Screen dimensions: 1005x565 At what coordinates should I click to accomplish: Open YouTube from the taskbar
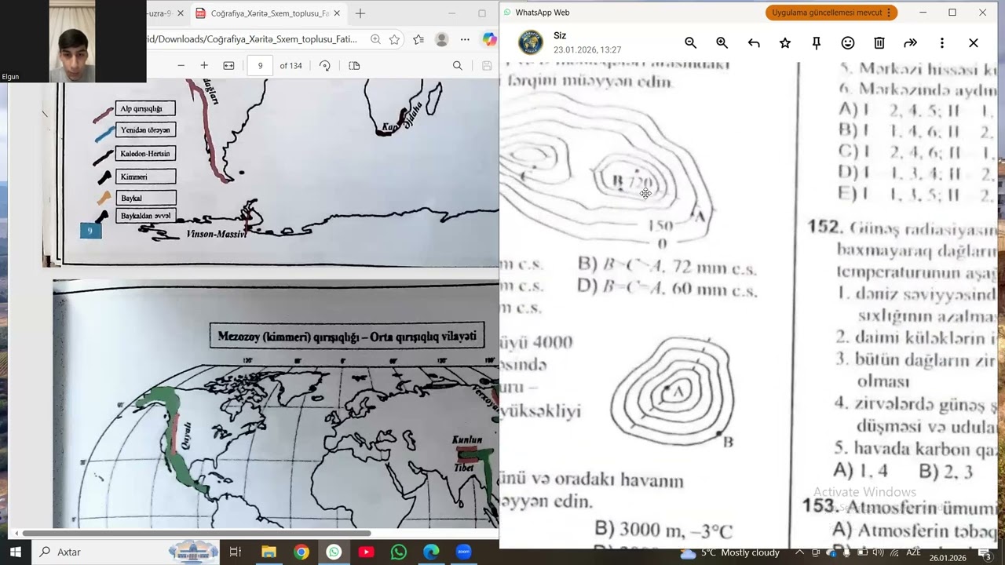366,552
